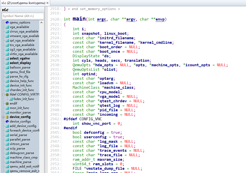Collapse the ifdef CONFIG_VIRTFS tree node
This screenshot has width=246, height=173.
(4, 94)
